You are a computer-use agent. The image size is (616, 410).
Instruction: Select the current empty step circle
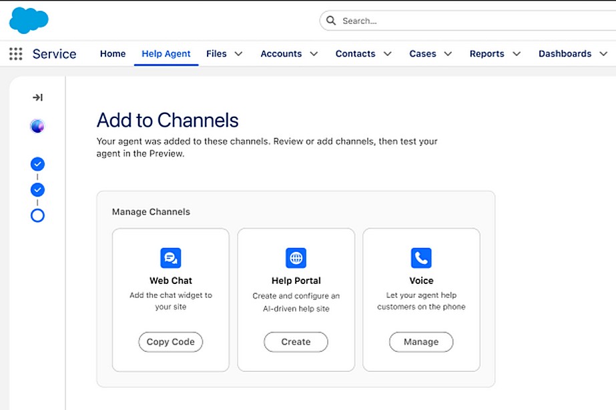point(37,215)
